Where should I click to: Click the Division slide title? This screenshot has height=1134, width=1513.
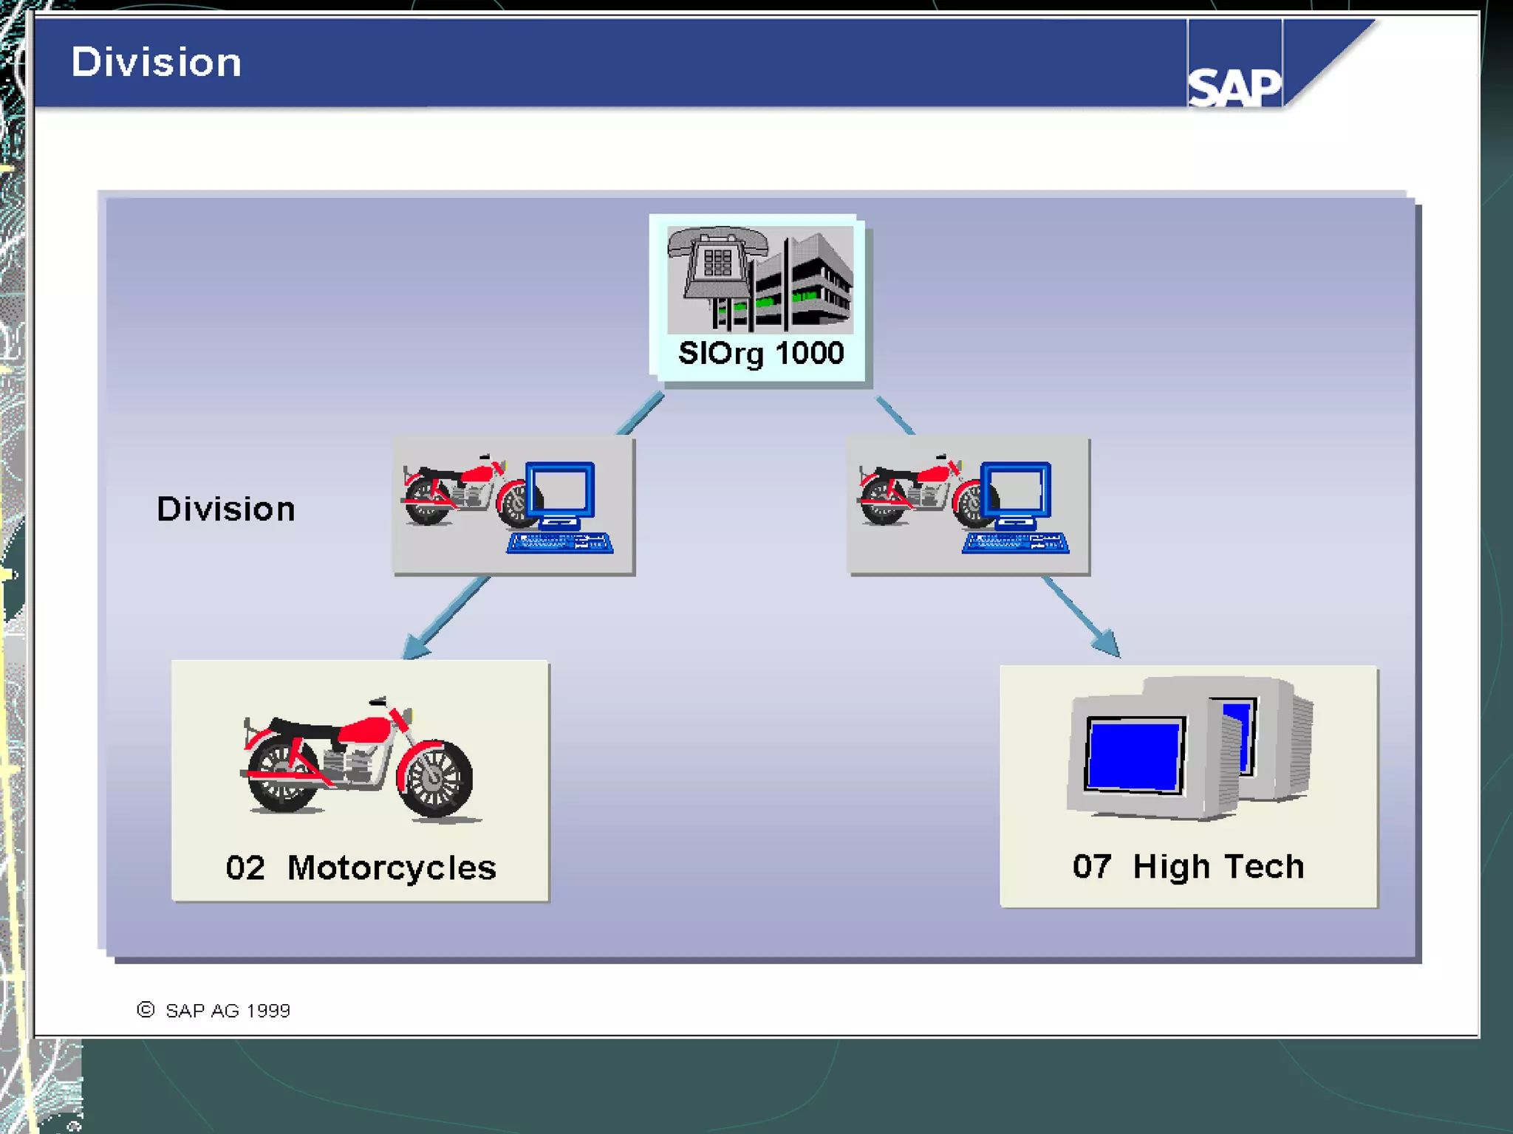click(156, 62)
